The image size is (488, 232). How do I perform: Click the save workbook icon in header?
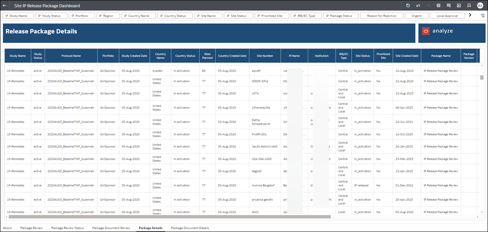click(x=438, y=6)
